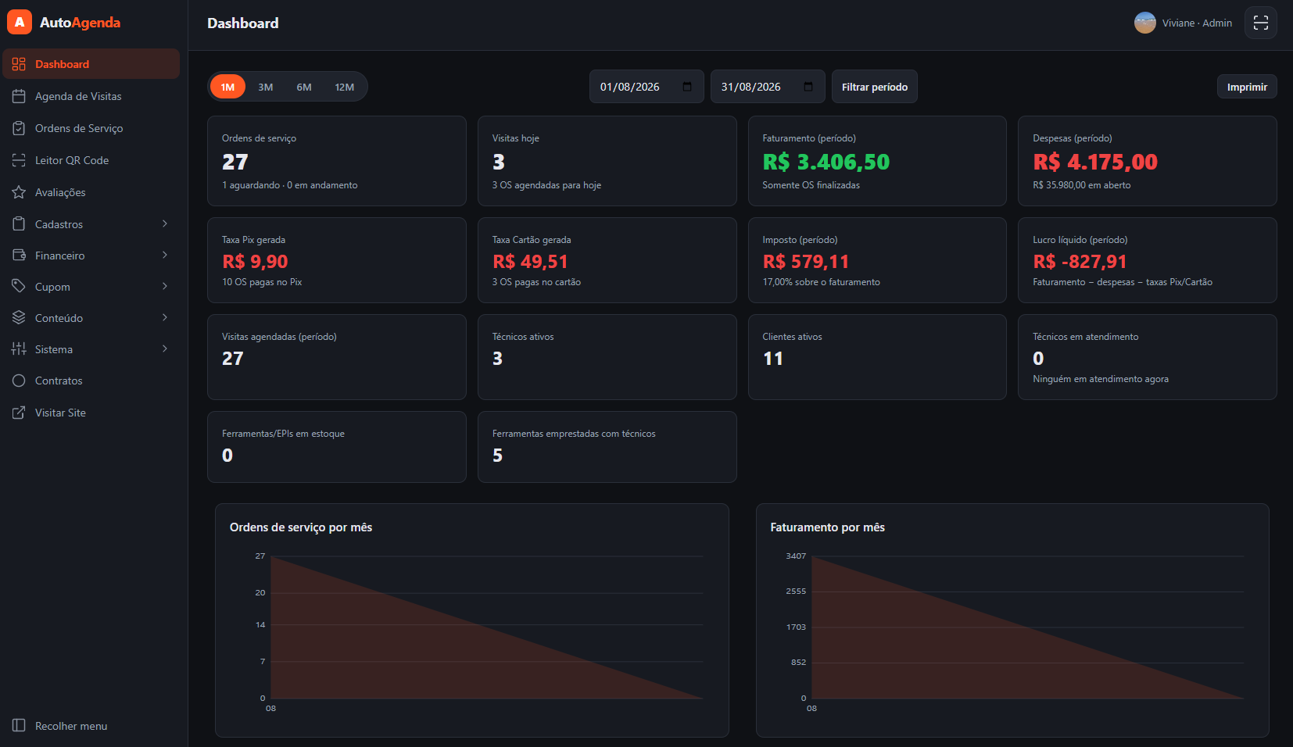The height and width of the screenshot is (747, 1293).
Task: Open Avaliações menu item
Action: (91, 192)
